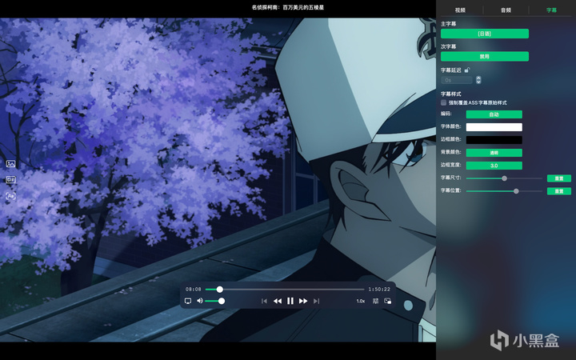Select the 字幕 tab

pos(551,10)
